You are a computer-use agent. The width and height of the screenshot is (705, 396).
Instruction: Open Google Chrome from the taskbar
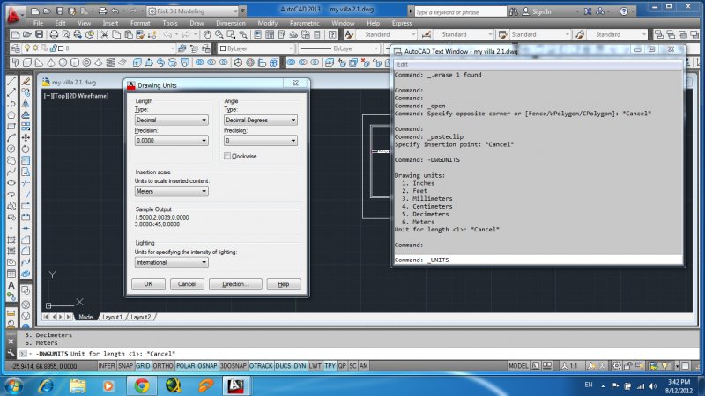(142, 385)
